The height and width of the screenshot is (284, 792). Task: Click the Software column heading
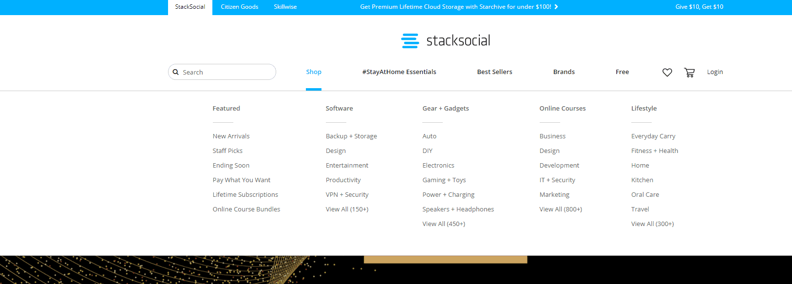point(339,108)
